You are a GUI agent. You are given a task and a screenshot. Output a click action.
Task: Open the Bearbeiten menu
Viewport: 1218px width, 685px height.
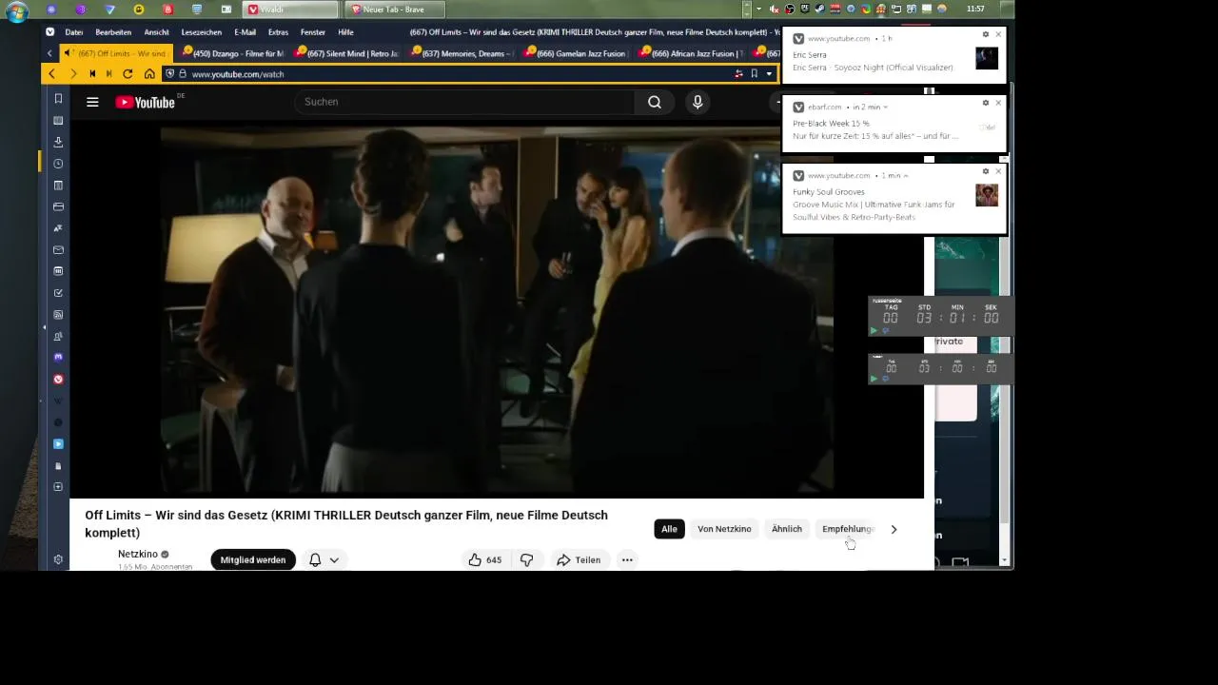coord(113,32)
